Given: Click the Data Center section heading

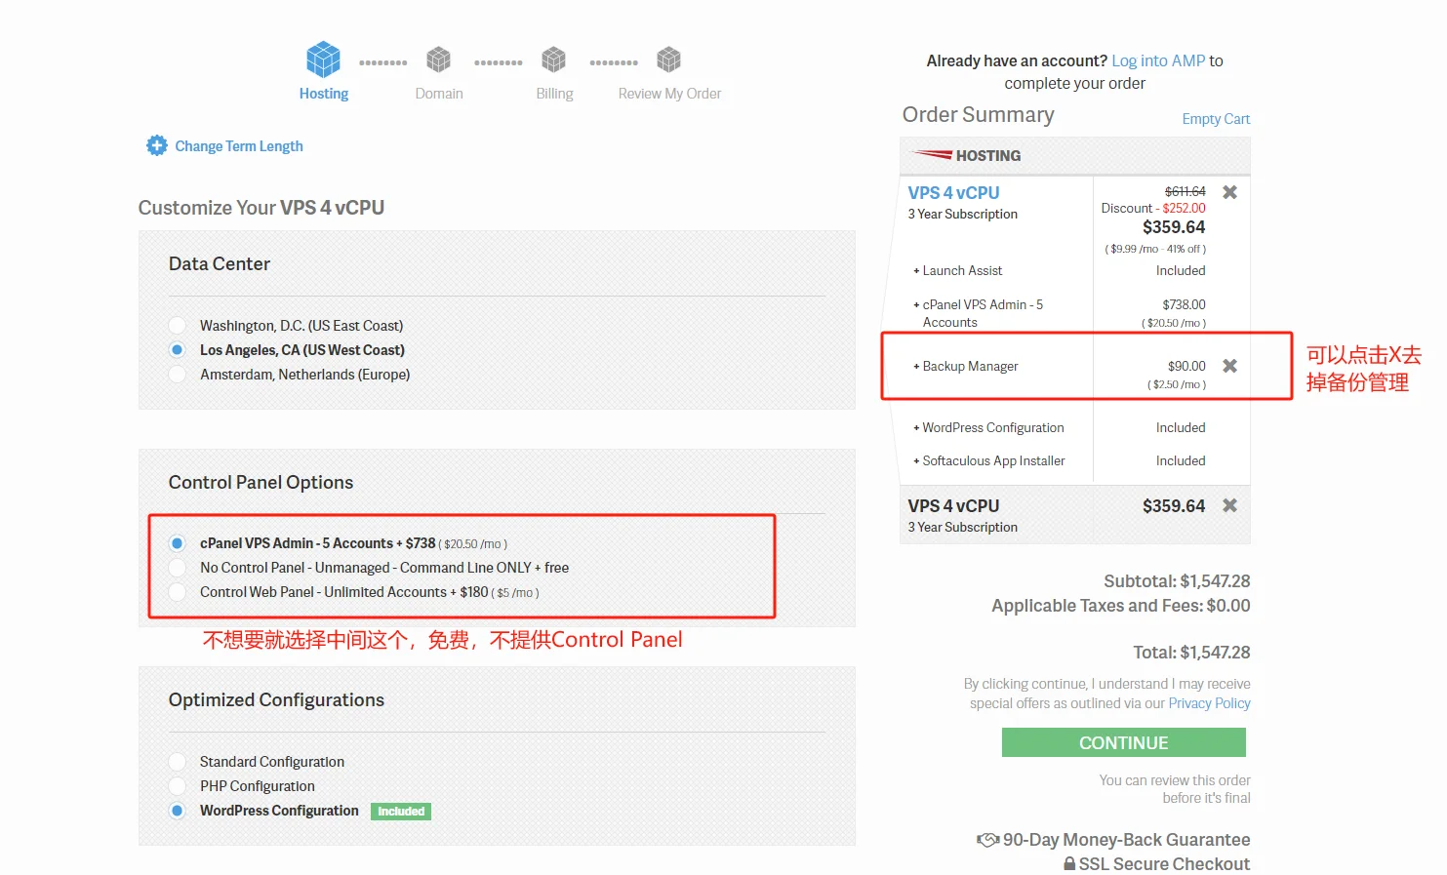Looking at the screenshot, I should coord(220,264).
